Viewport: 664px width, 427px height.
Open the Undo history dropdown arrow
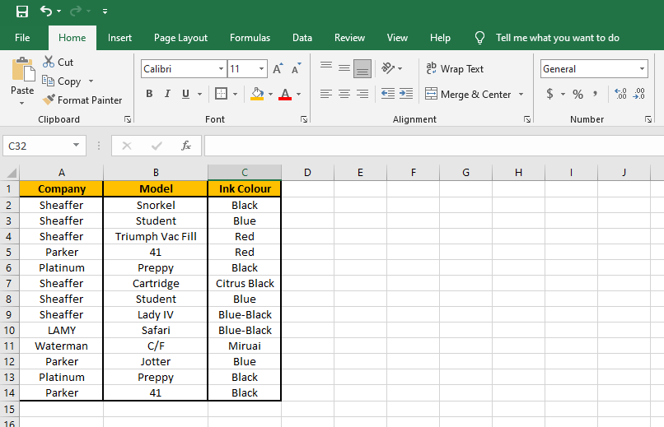click(58, 12)
